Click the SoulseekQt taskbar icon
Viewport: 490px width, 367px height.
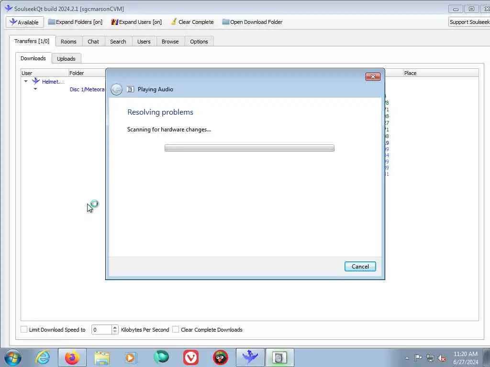pos(250,357)
